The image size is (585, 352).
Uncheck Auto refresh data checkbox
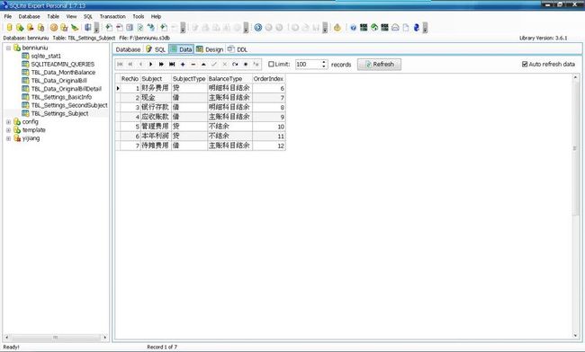tap(525, 65)
